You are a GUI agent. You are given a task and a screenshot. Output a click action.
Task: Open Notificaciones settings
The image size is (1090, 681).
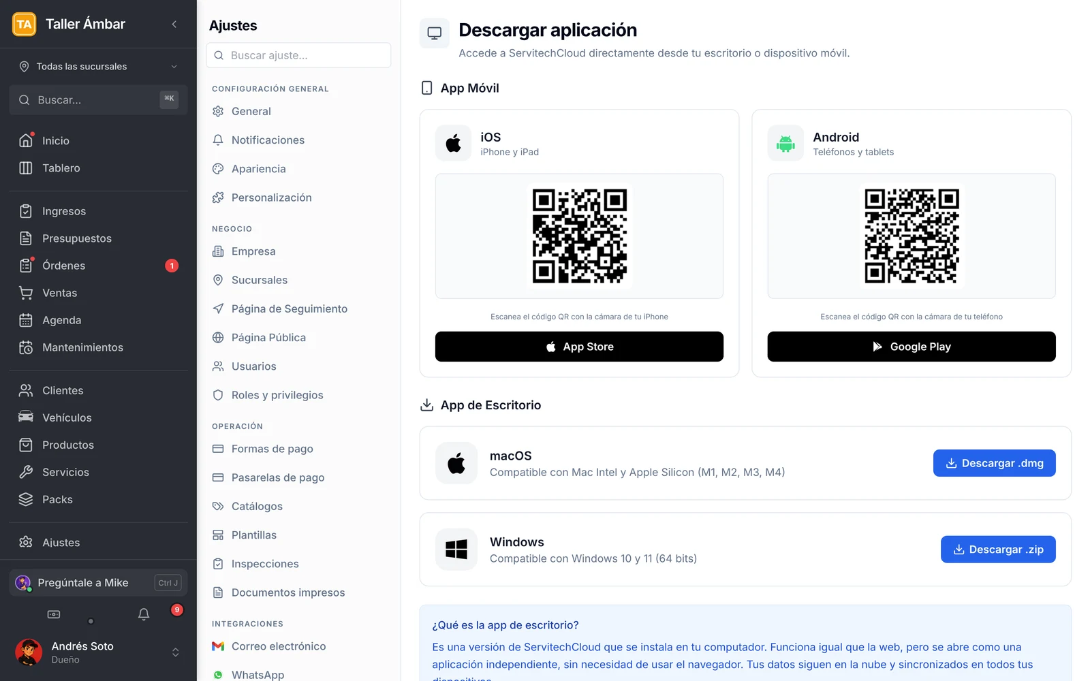[298, 140]
